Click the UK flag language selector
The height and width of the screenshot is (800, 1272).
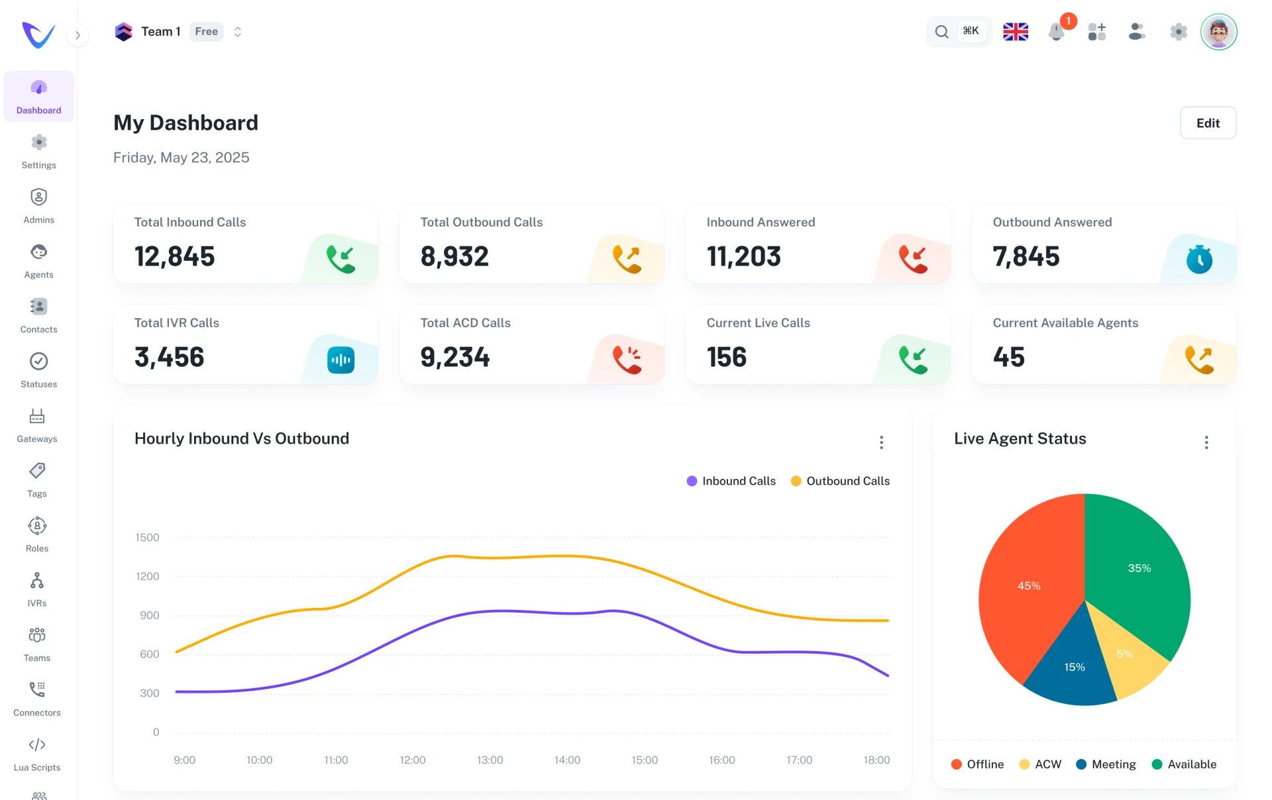[1015, 32]
